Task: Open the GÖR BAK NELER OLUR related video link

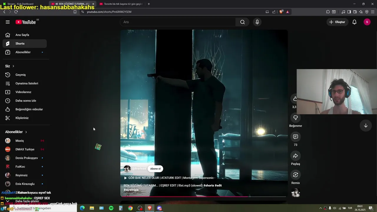Action: 170,178
